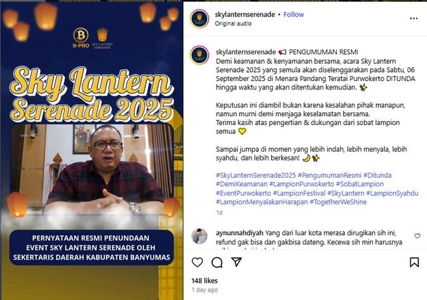
Task: View the 148 likes list
Action: pyautogui.click(x=205, y=281)
